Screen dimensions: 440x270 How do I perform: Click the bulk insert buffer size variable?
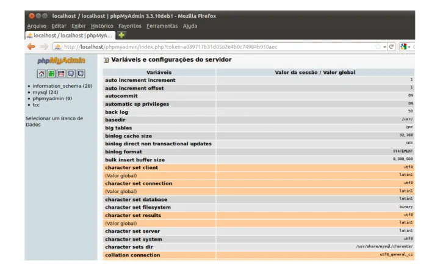[x=135, y=160]
